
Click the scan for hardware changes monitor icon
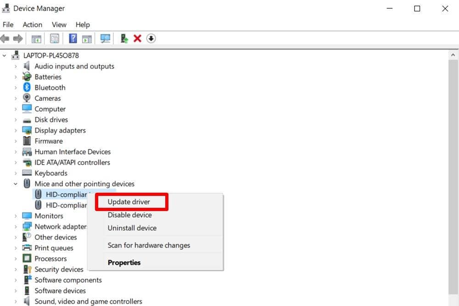[105, 39]
